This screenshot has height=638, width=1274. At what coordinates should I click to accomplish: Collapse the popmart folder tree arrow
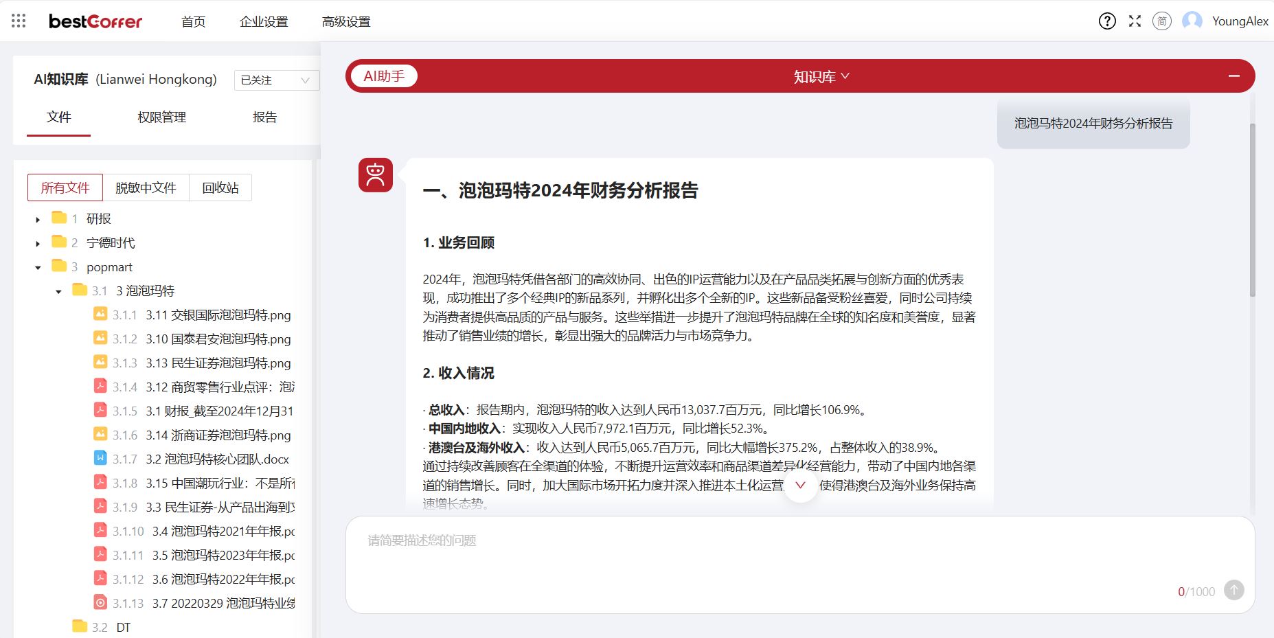[38, 268]
